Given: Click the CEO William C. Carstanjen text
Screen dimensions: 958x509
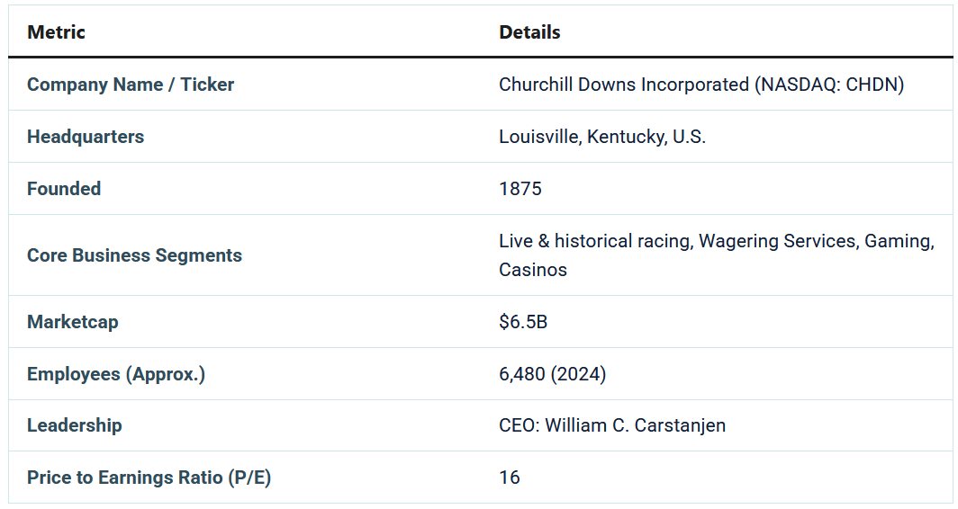Looking at the screenshot, I should pos(612,425).
